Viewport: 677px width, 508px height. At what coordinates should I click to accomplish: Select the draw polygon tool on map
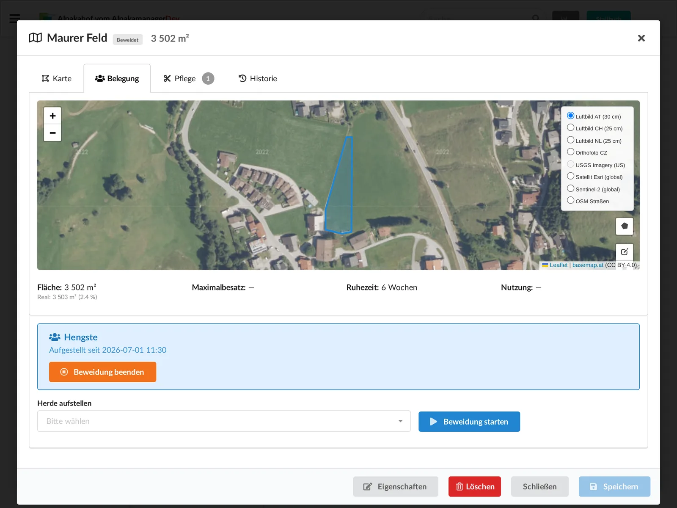(x=624, y=226)
